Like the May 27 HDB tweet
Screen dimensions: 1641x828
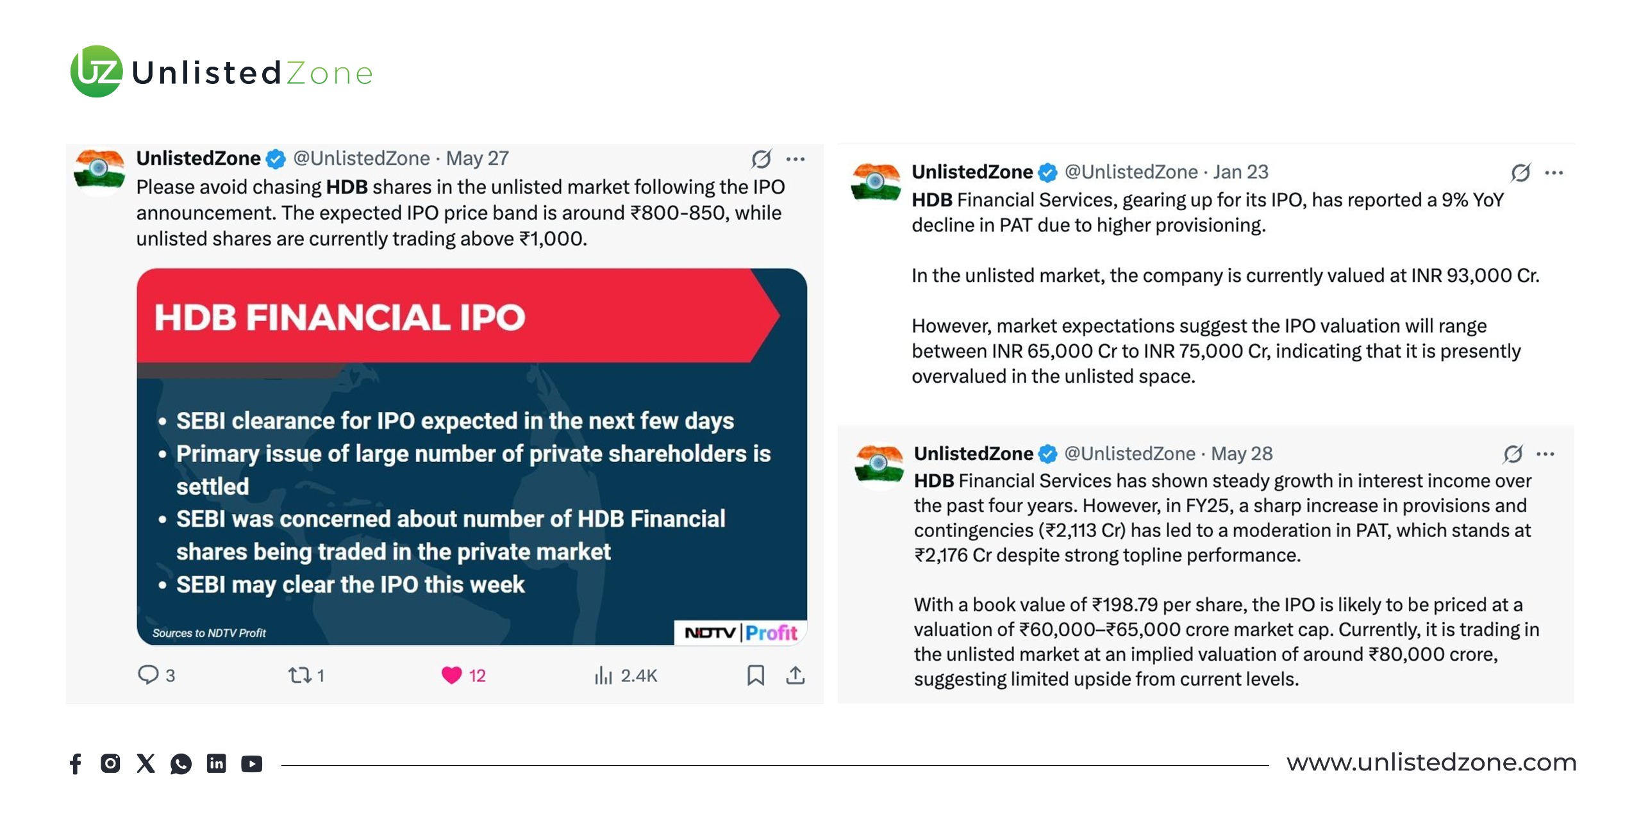pyautogui.click(x=452, y=675)
